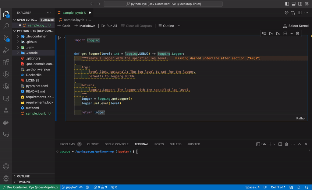
Task: Customize layout icon in title bar
Action: coord(307,4)
